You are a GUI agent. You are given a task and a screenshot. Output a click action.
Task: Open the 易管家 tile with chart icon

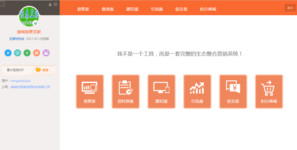90,92
